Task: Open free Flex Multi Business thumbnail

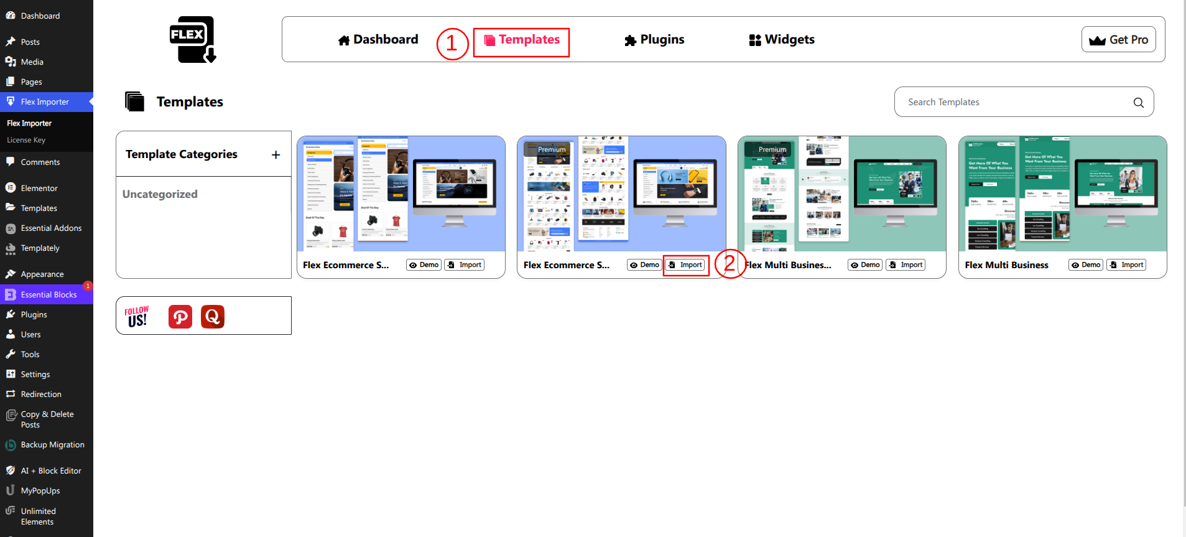Action: coord(1063,194)
